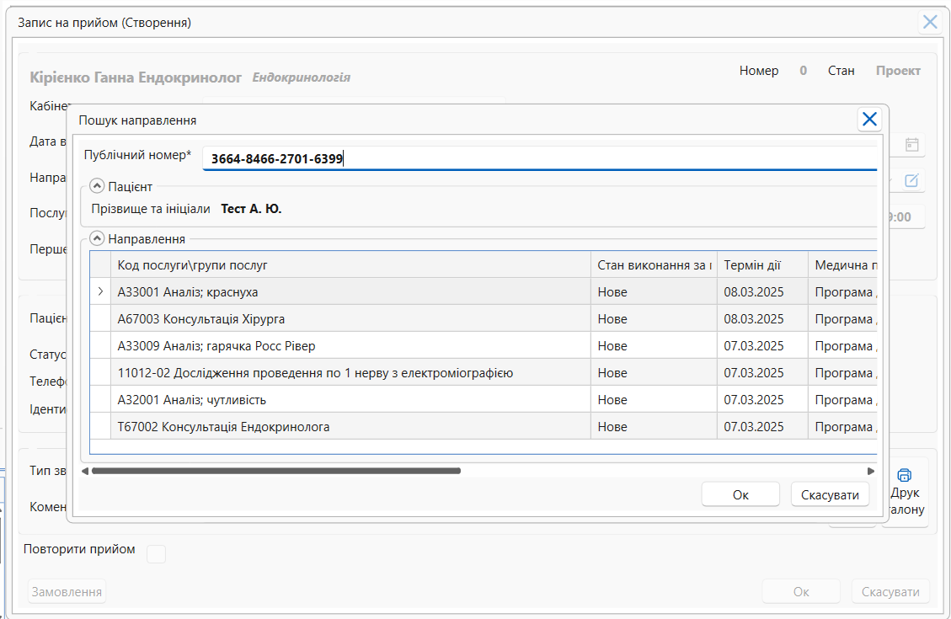This screenshot has width=951, height=619.
Task: Close the Запис на прийом window
Action: tap(930, 23)
